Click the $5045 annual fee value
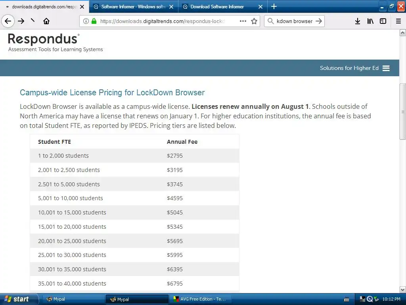 click(x=175, y=212)
